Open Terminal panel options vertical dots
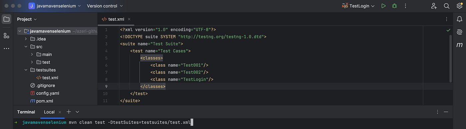 pyautogui.click(x=438, y=112)
